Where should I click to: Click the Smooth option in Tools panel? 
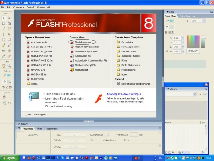tap(4, 103)
